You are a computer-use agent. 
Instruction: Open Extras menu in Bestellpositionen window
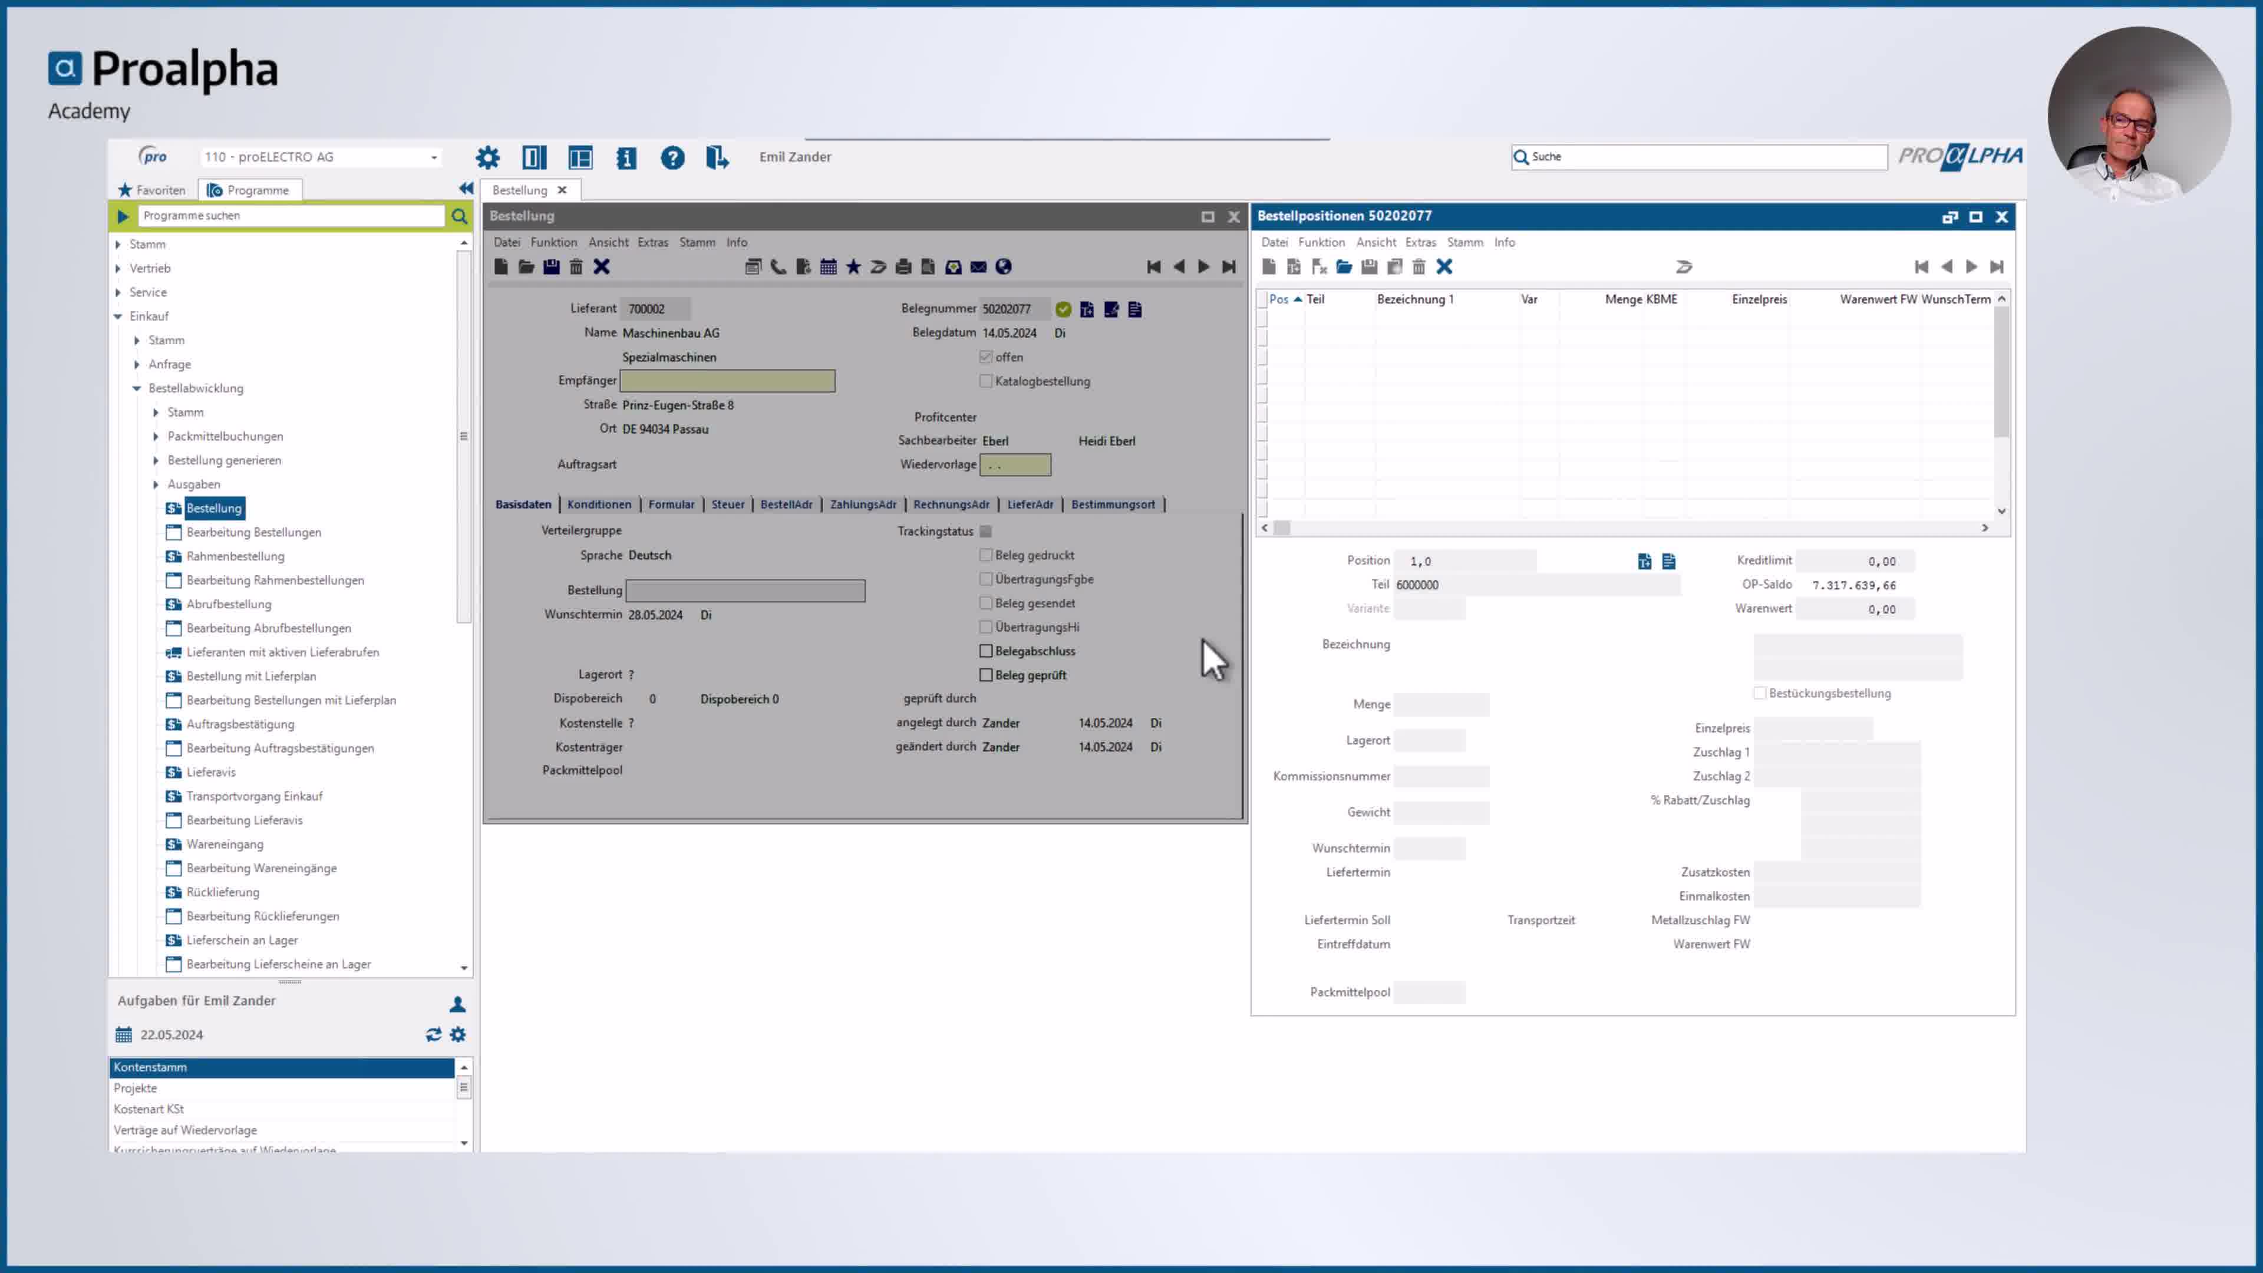pyautogui.click(x=1420, y=242)
